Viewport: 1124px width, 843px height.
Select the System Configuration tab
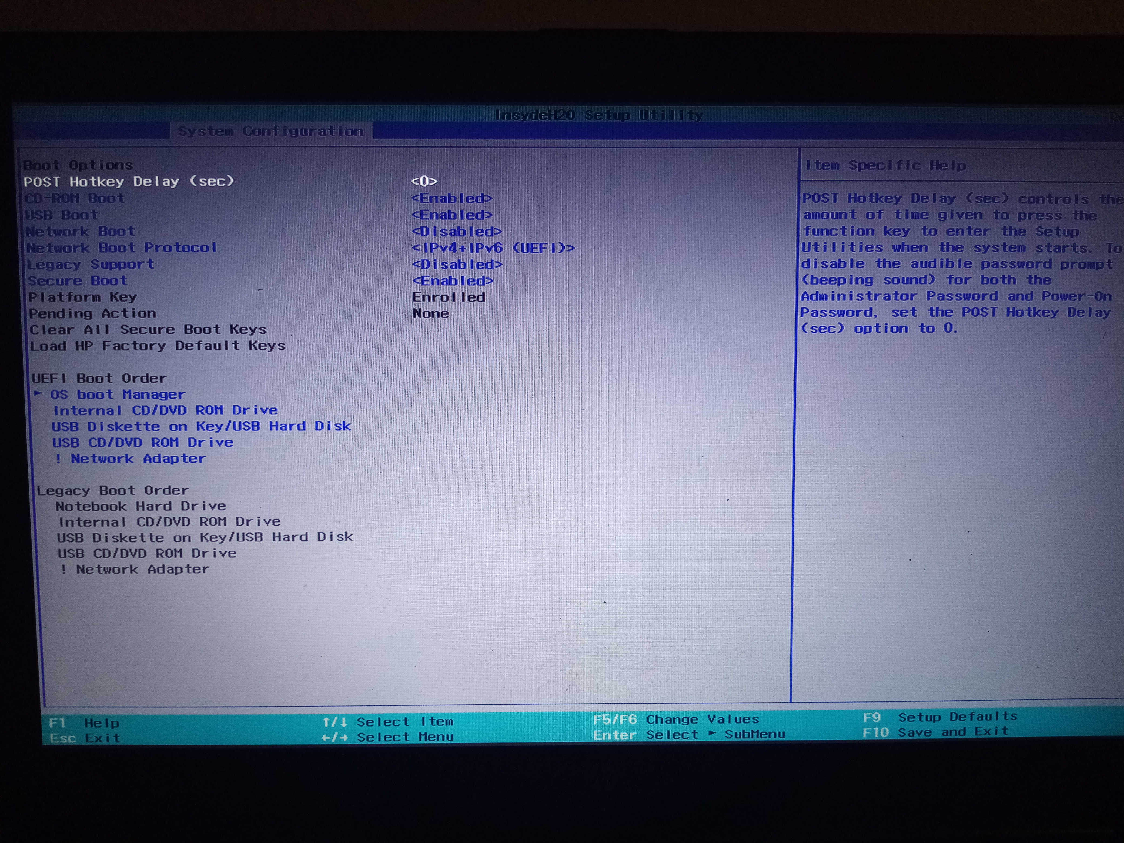[271, 131]
